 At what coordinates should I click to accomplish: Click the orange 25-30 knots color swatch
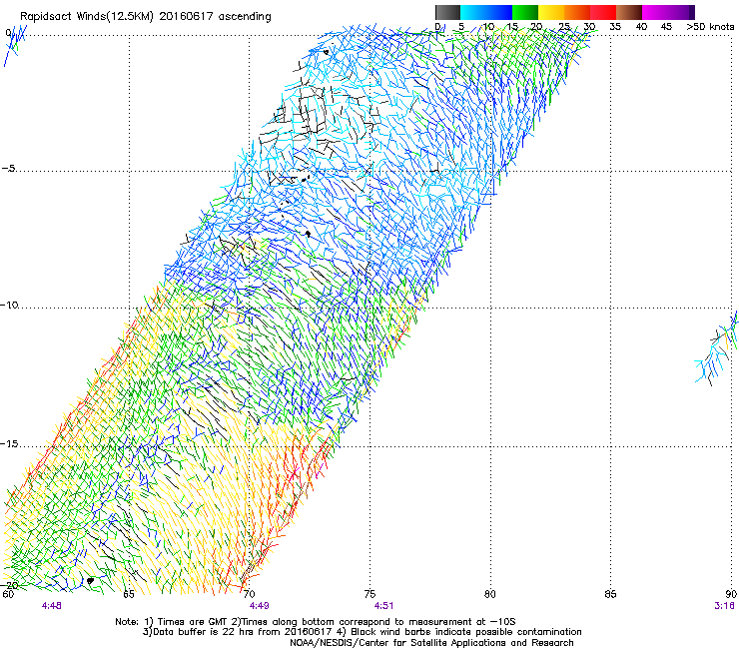point(577,12)
